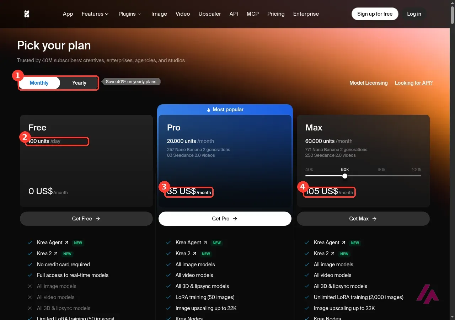Open external arrow beside Krea Agent in Pro plan
455x320 pixels.
[x=205, y=242]
